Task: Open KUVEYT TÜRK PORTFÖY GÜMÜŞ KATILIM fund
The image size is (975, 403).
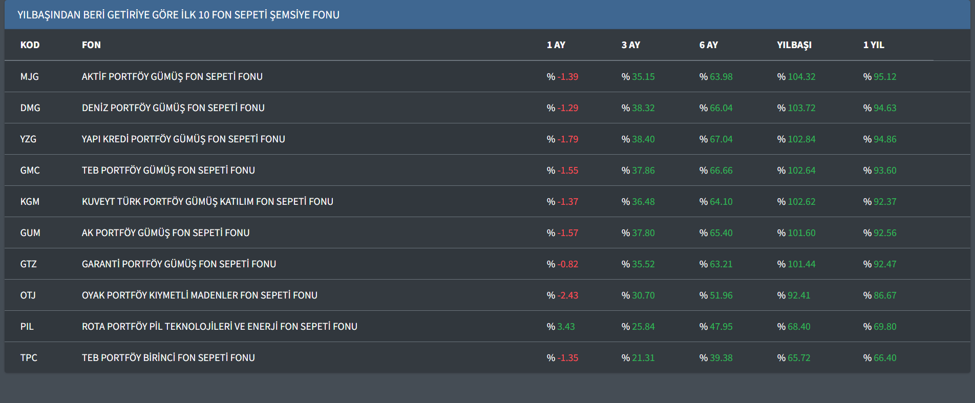Action: point(207,202)
